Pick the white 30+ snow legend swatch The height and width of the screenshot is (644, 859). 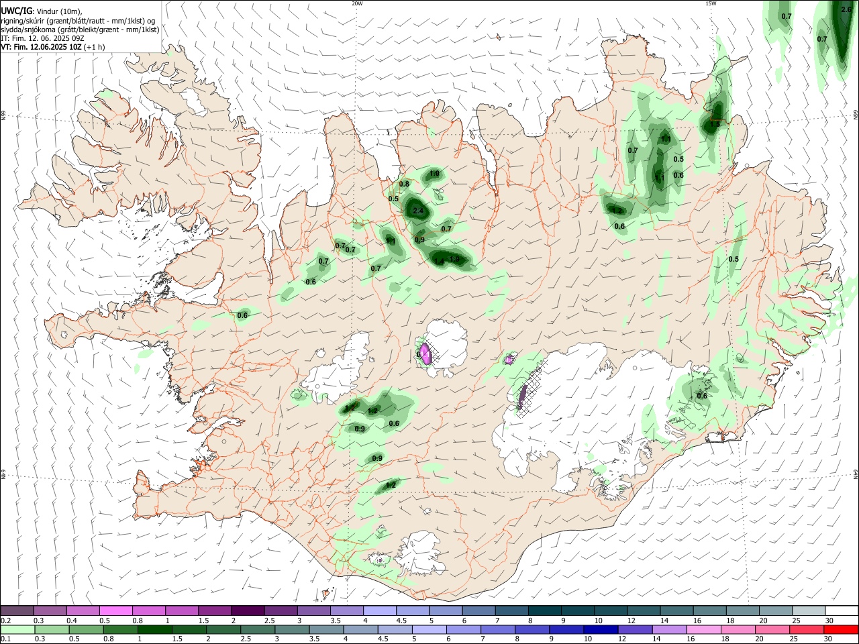pyautogui.click(x=842, y=610)
